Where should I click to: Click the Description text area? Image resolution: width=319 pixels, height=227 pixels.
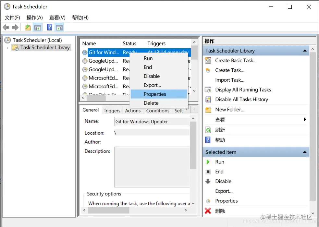tap(152, 167)
